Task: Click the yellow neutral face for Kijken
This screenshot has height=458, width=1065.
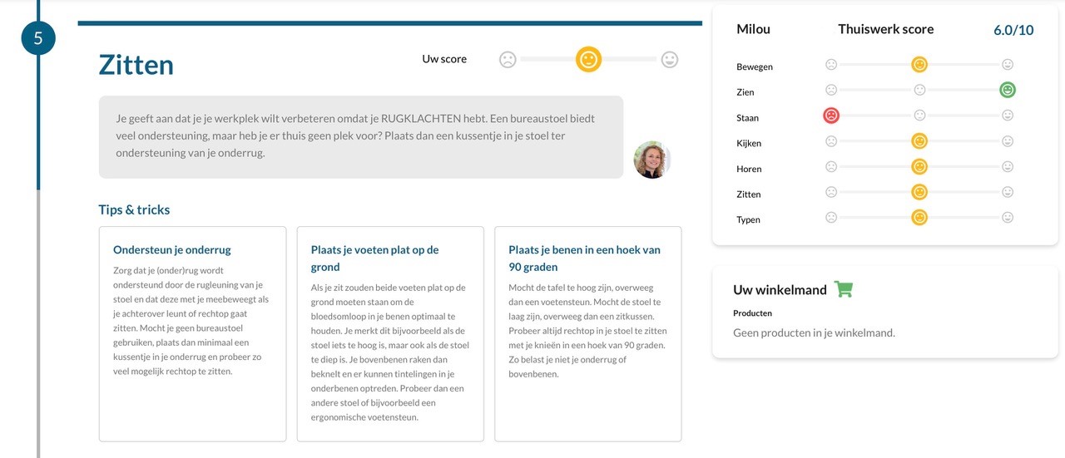Action: 919,141
